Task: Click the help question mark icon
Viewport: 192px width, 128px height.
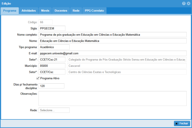Action: pyautogui.click(x=183, y=3)
